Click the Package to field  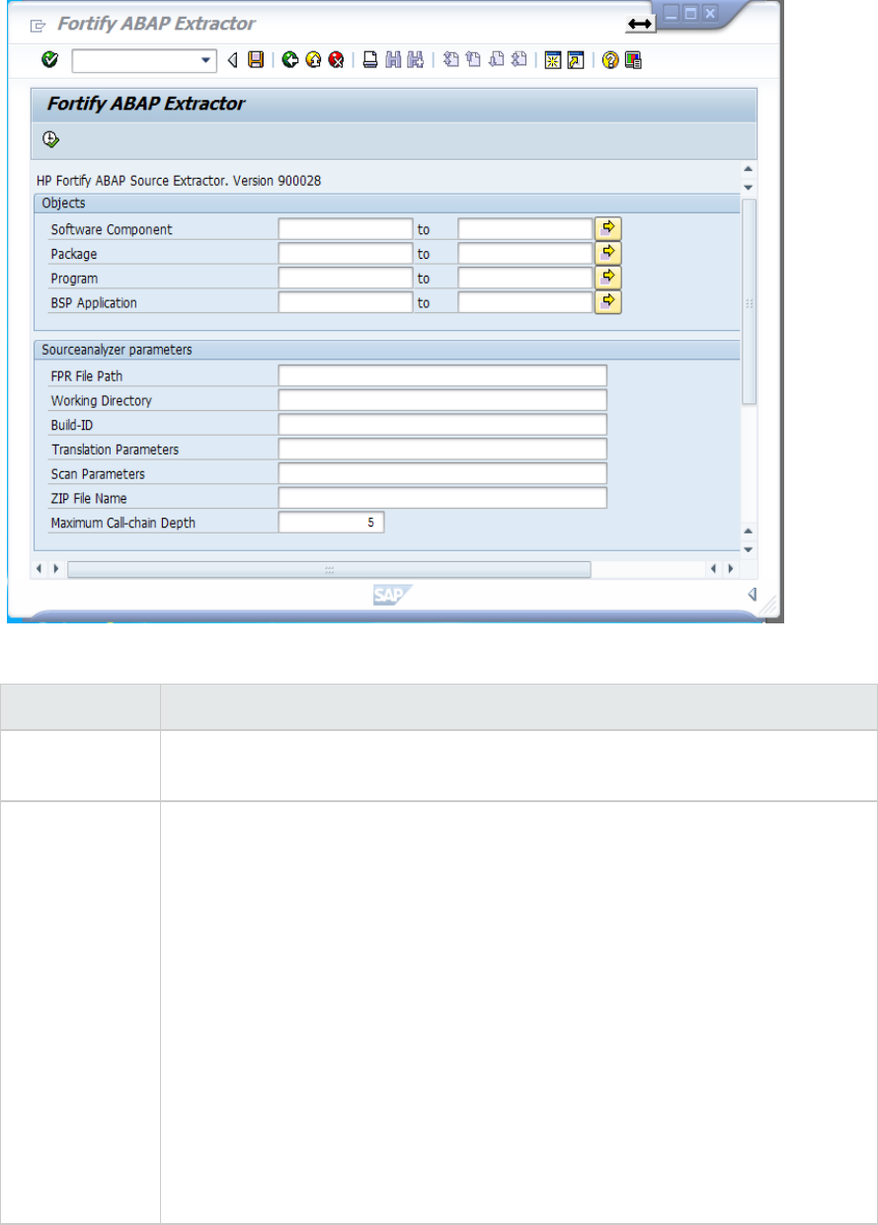tap(524, 254)
